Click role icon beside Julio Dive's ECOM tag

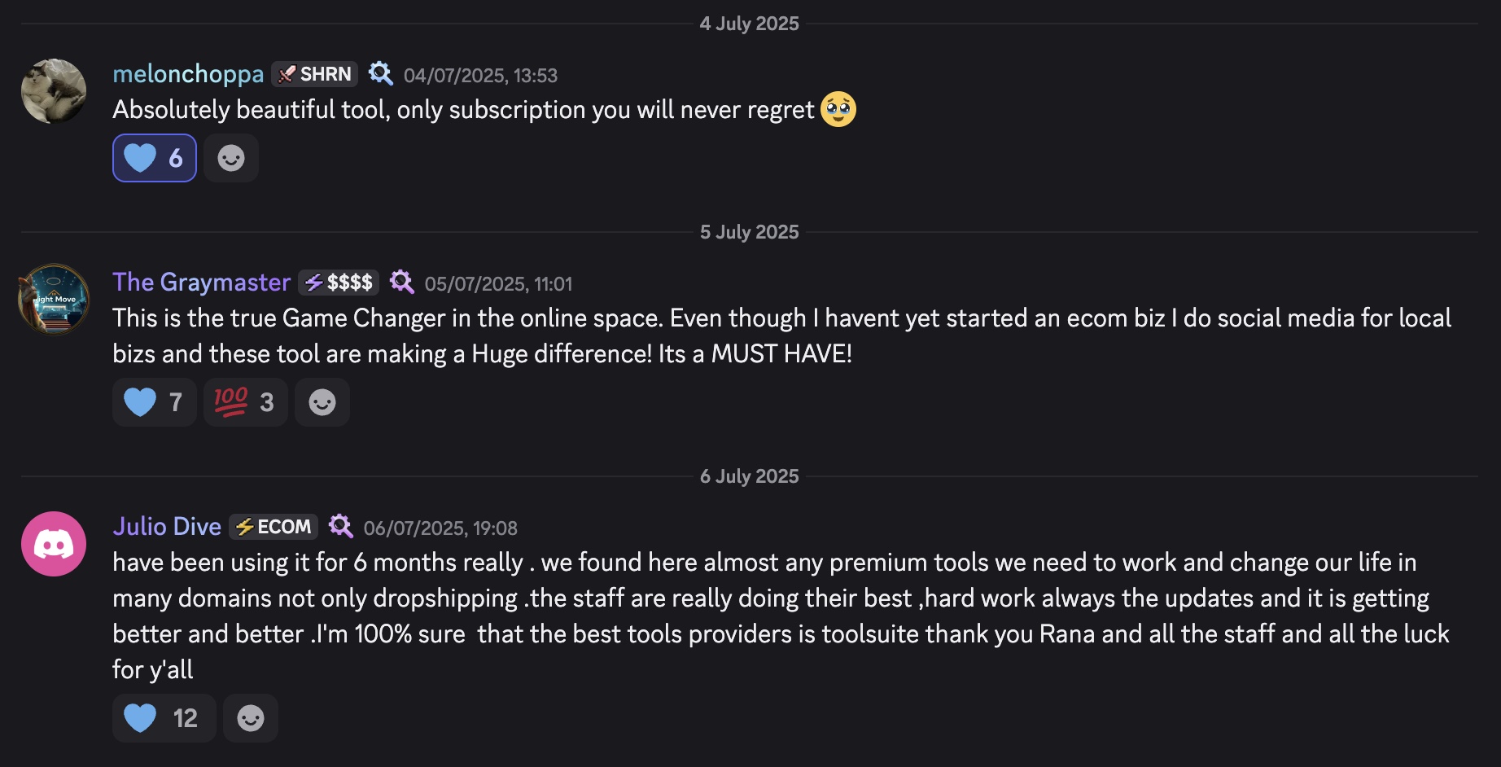point(340,527)
